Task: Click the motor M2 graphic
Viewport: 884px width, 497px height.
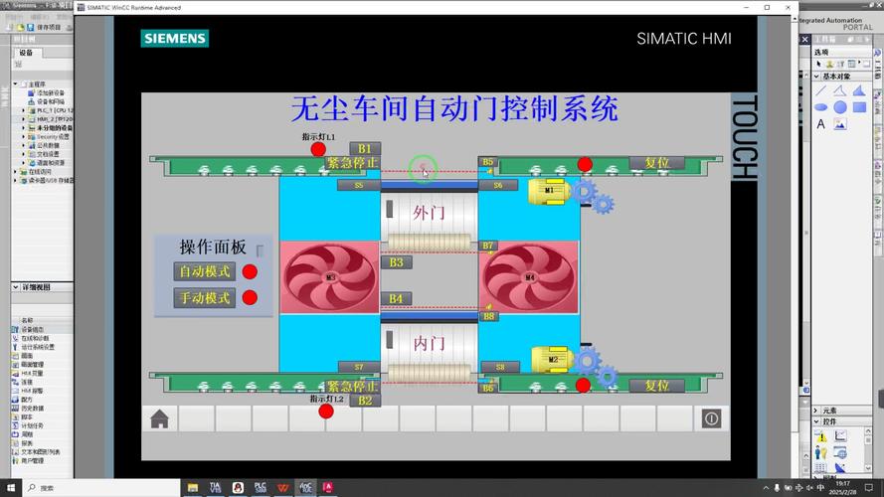Action: (551, 360)
